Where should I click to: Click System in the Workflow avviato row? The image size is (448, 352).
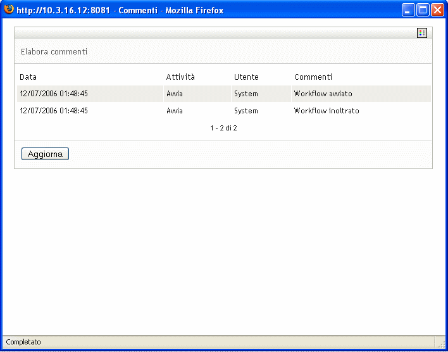246,94
